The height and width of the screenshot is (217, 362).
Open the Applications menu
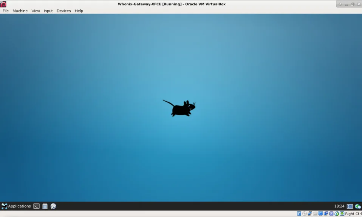[16, 206]
